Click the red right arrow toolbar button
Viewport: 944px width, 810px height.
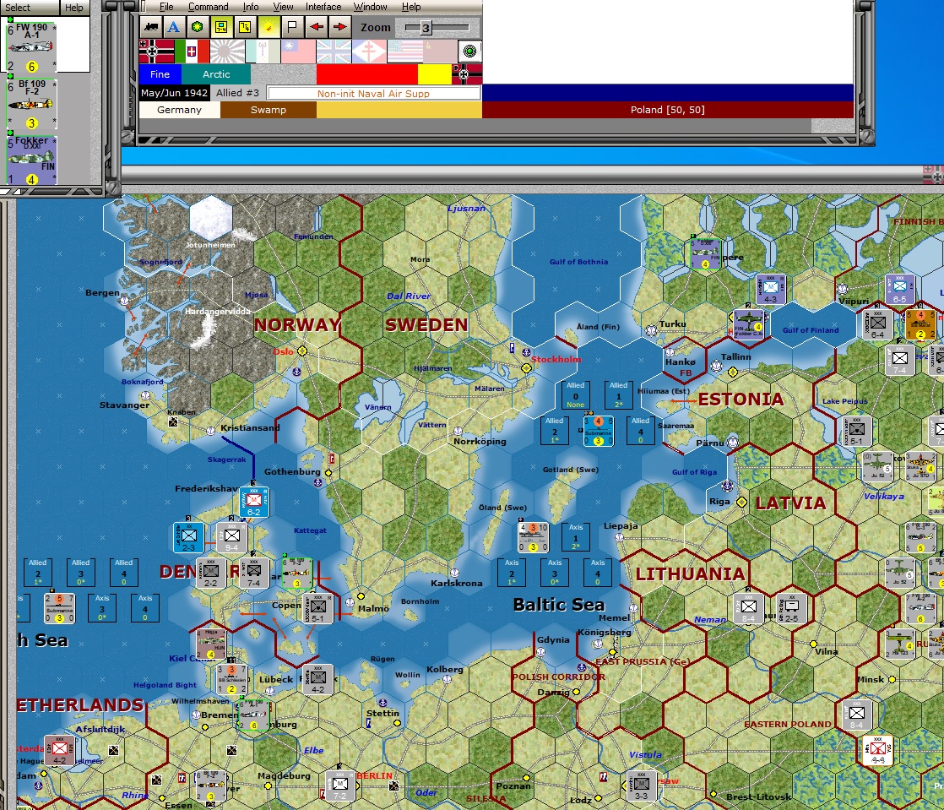pyautogui.click(x=340, y=27)
